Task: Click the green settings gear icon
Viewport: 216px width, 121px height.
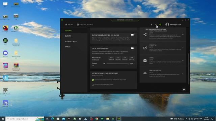Action: click(160, 25)
